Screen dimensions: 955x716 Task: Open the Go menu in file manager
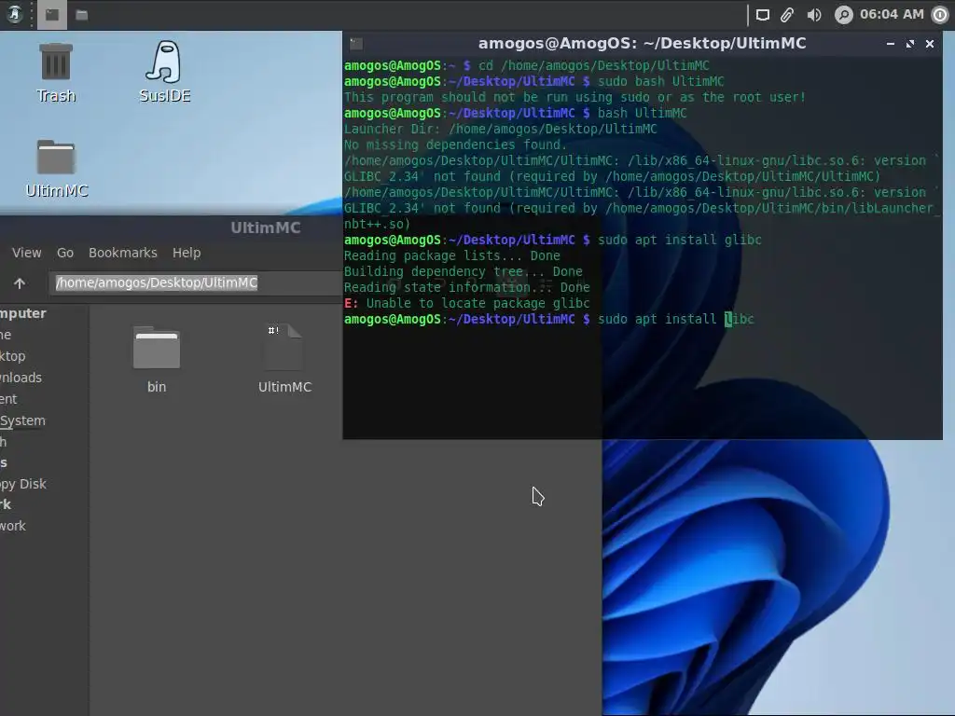tap(65, 253)
